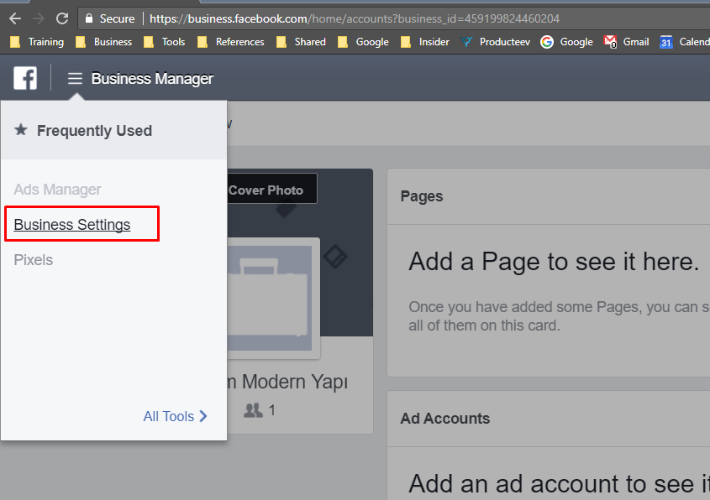The width and height of the screenshot is (710, 500).
Task: Select Business Settings in menu
Action: (x=72, y=225)
